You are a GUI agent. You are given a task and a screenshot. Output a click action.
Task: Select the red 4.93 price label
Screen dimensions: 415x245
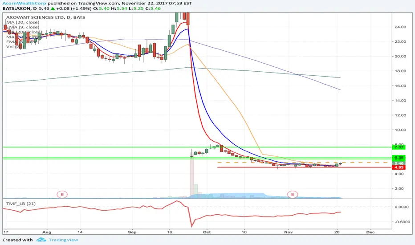coord(399,167)
